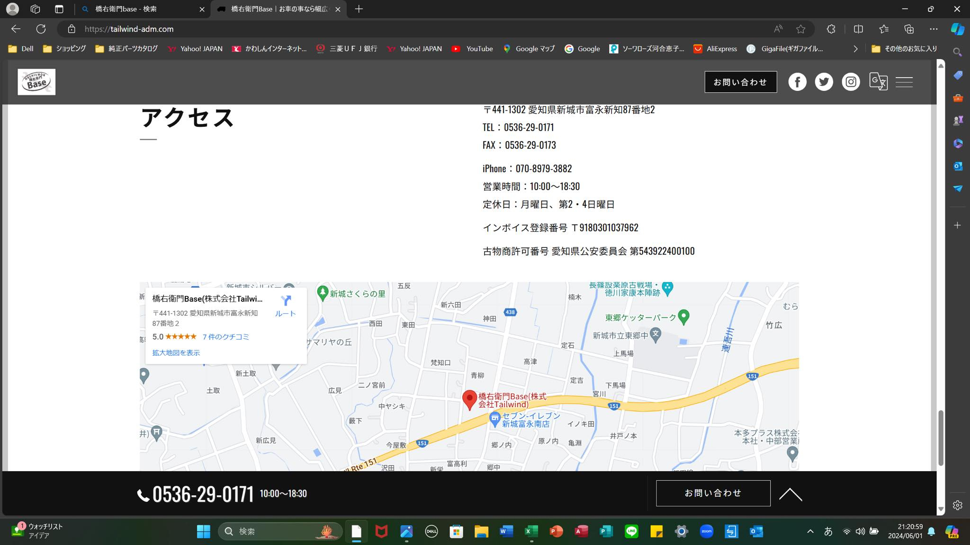Viewport: 970px width, 545px height.
Task: Click the header お問い合わせ button
Action: click(x=740, y=82)
